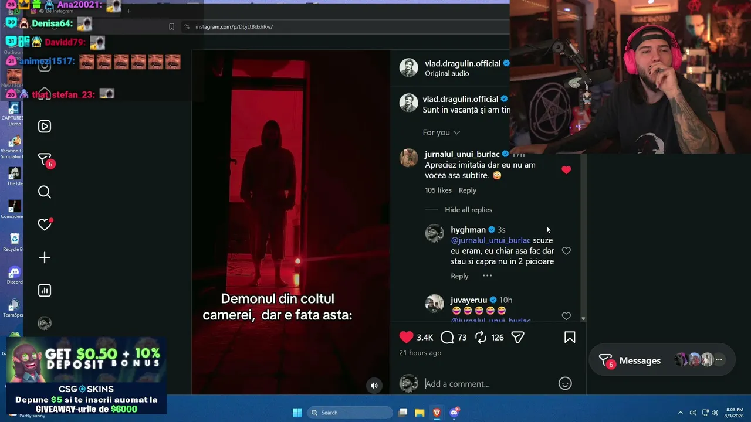Unlike jurnalul_unui_burlac's comment

coord(566,170)
